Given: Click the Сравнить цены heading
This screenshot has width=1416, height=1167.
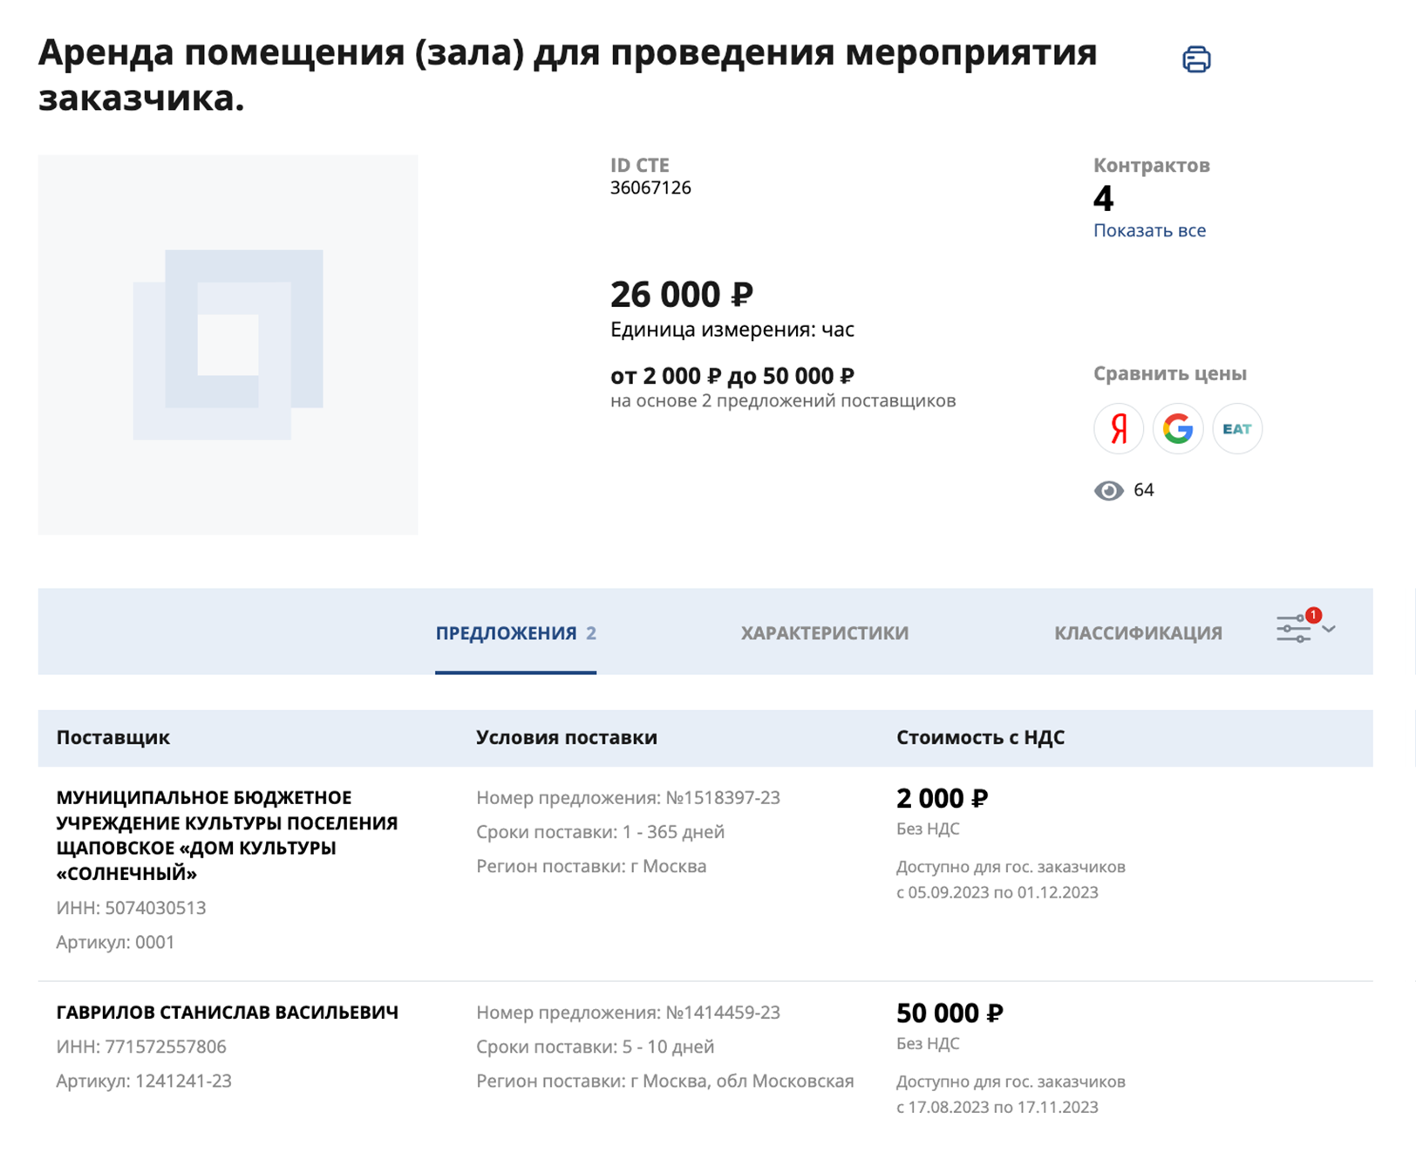Looking at the screenshot, I should [1170, 373].
